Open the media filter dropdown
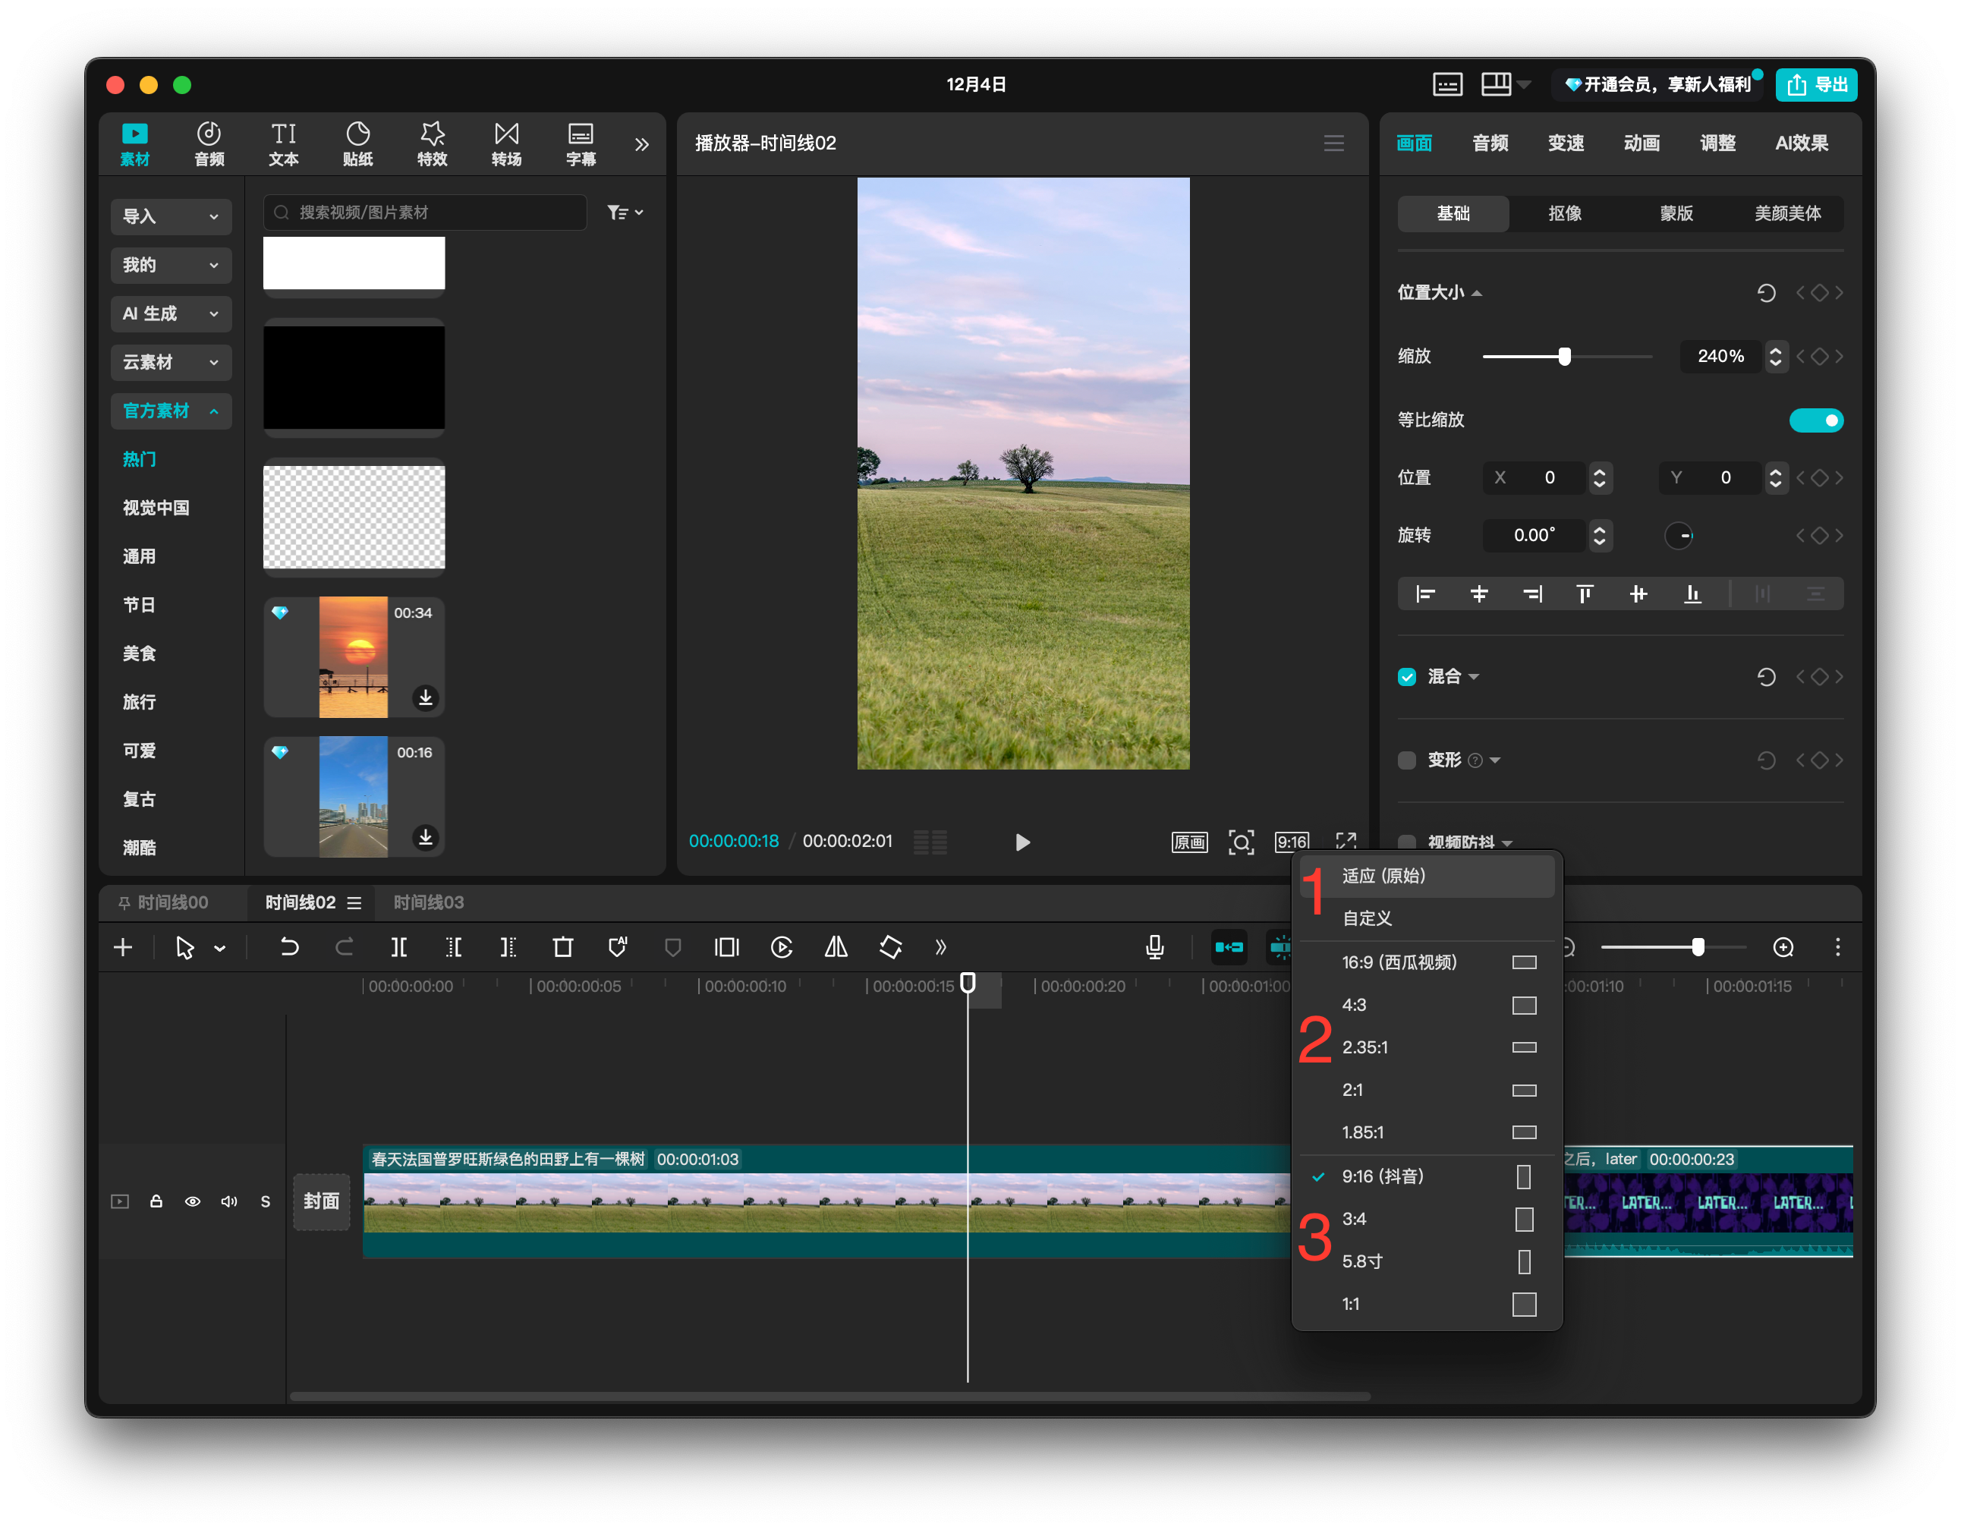The image size is (1961, 1530). click(625, 212)
